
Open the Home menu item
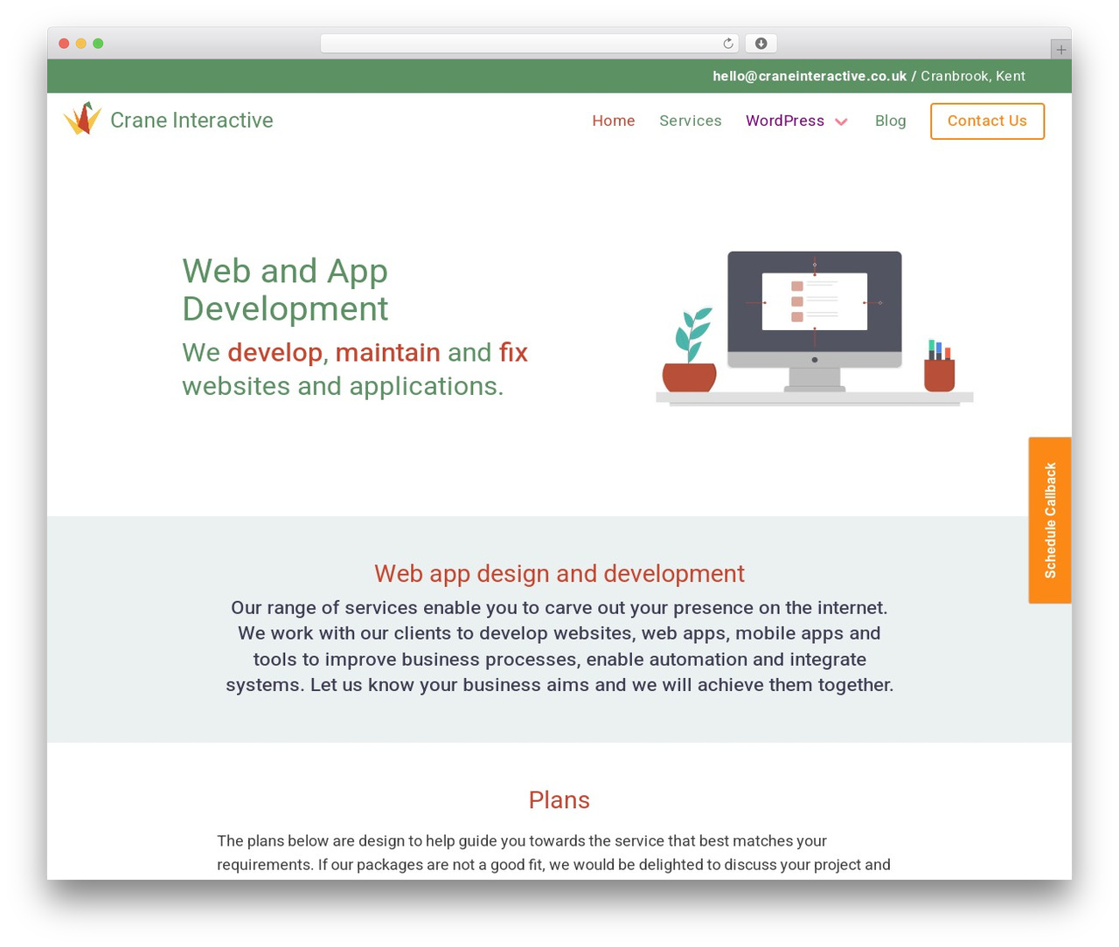(614, 121)
